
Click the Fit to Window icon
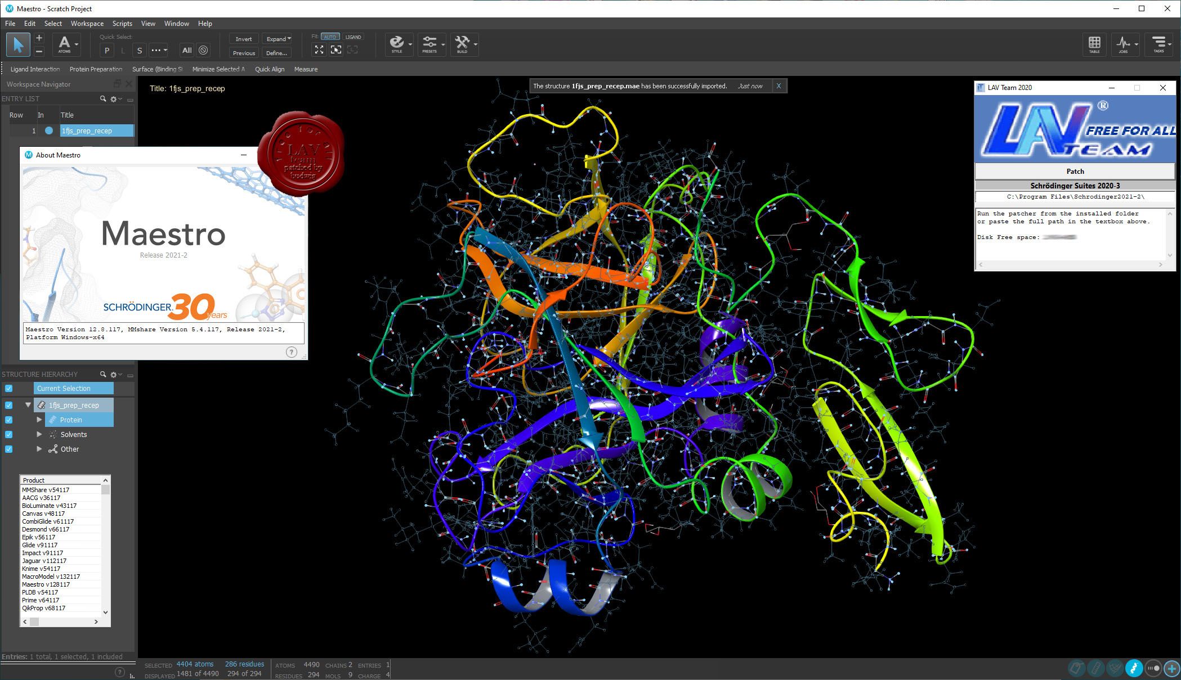click(320, 50)
